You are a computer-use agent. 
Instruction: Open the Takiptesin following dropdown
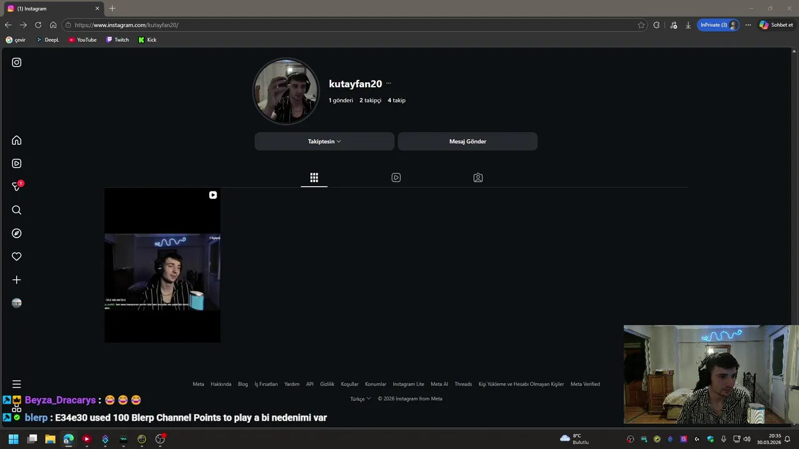pos(325,142)
